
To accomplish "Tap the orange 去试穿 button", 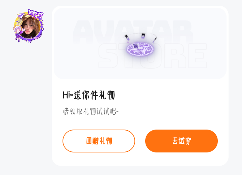I will pos(182,141).
